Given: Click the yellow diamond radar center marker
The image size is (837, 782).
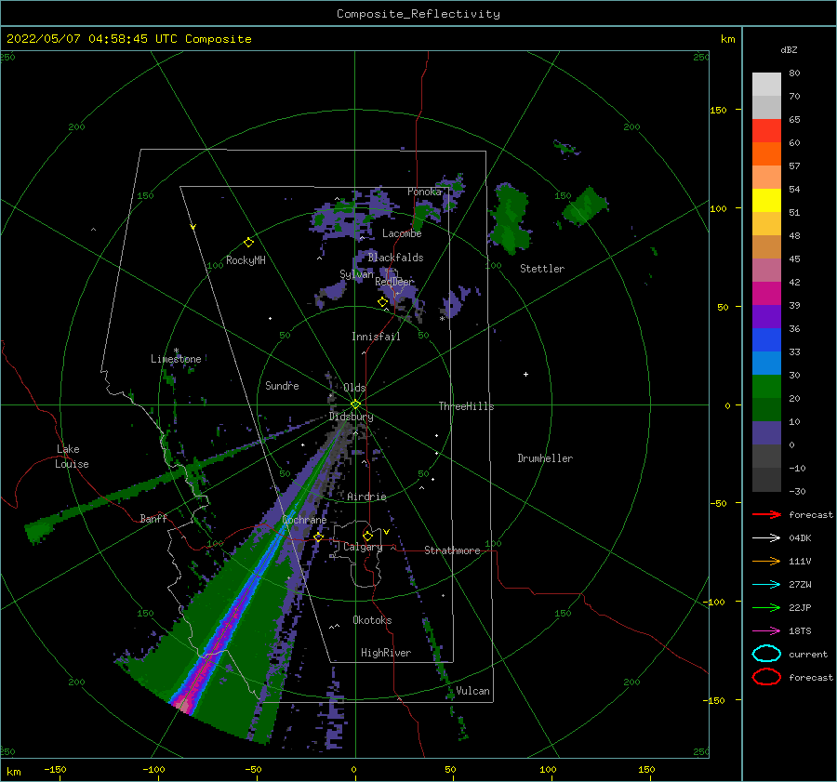Looking at the screenshot, I should tap(355, 404).
